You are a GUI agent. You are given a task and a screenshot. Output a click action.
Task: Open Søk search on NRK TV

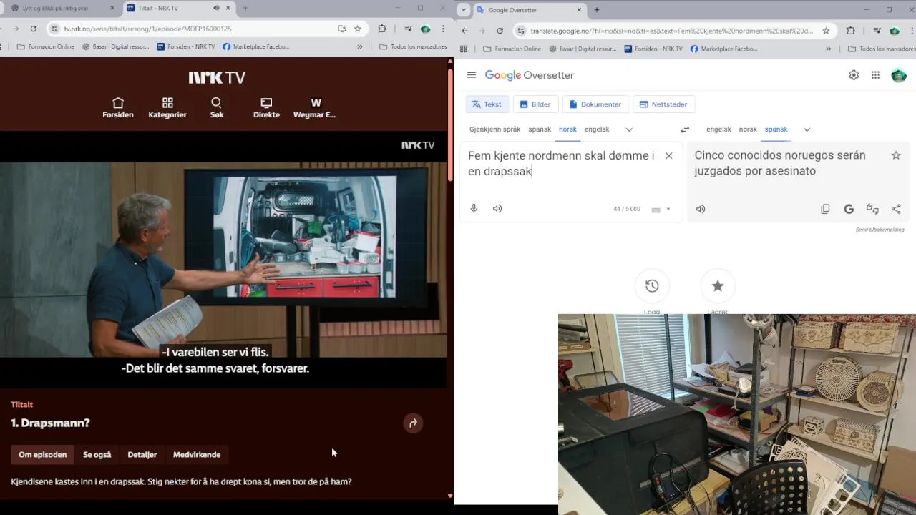216,108
